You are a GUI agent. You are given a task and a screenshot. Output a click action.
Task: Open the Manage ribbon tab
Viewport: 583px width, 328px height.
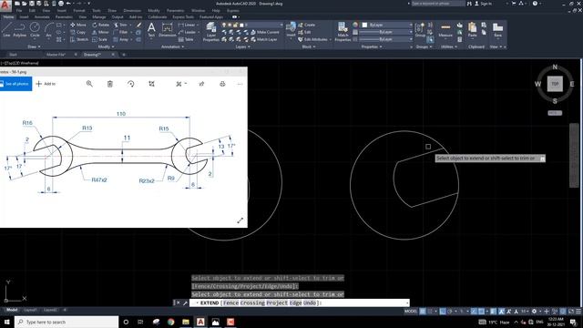[x=99, y=16]
